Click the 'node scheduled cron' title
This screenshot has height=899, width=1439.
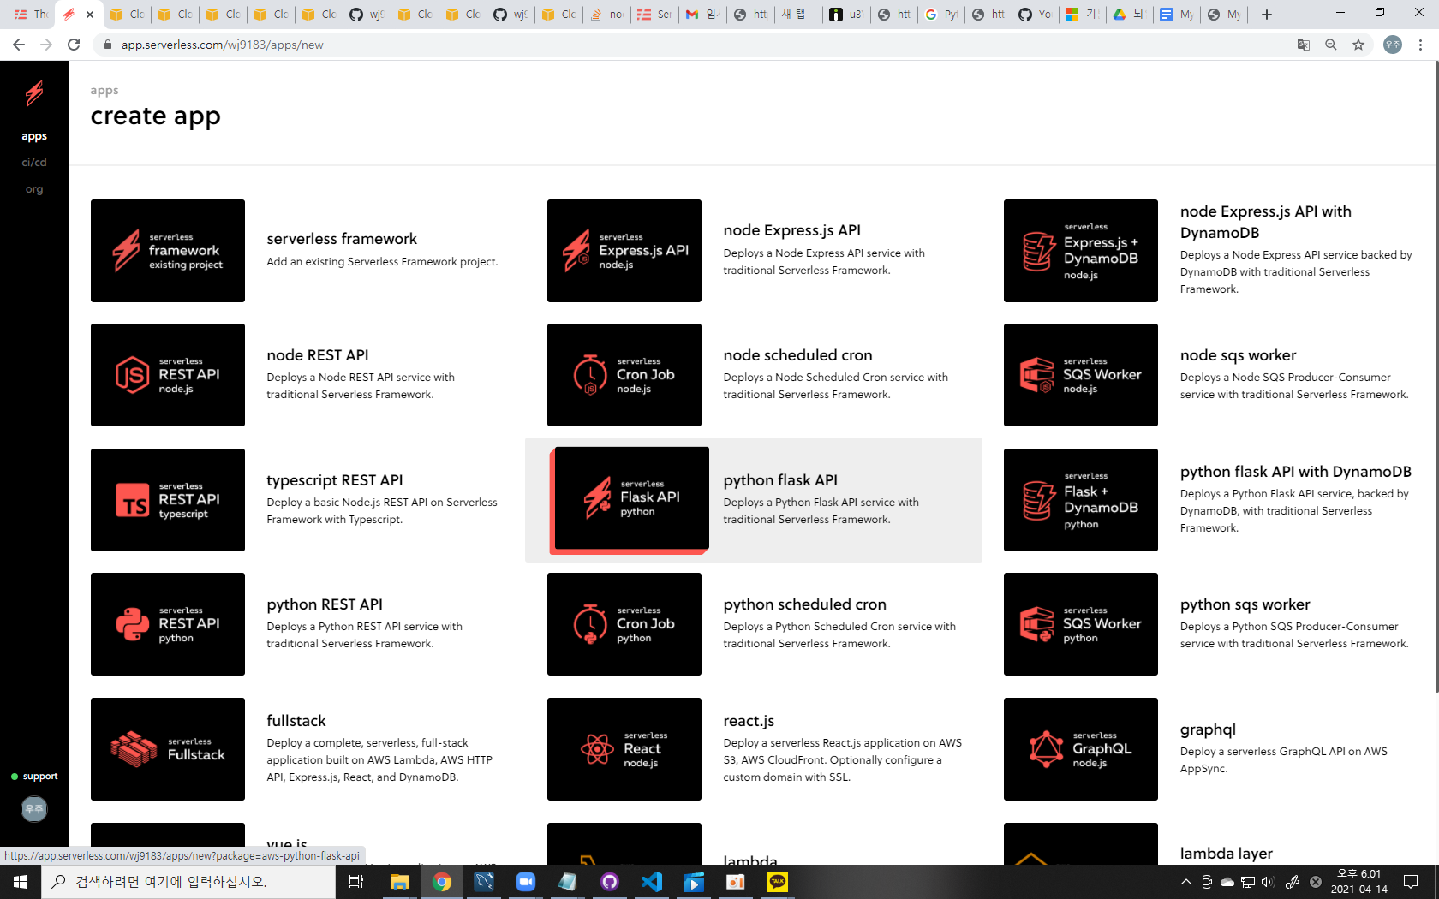[x=798, y=355]
